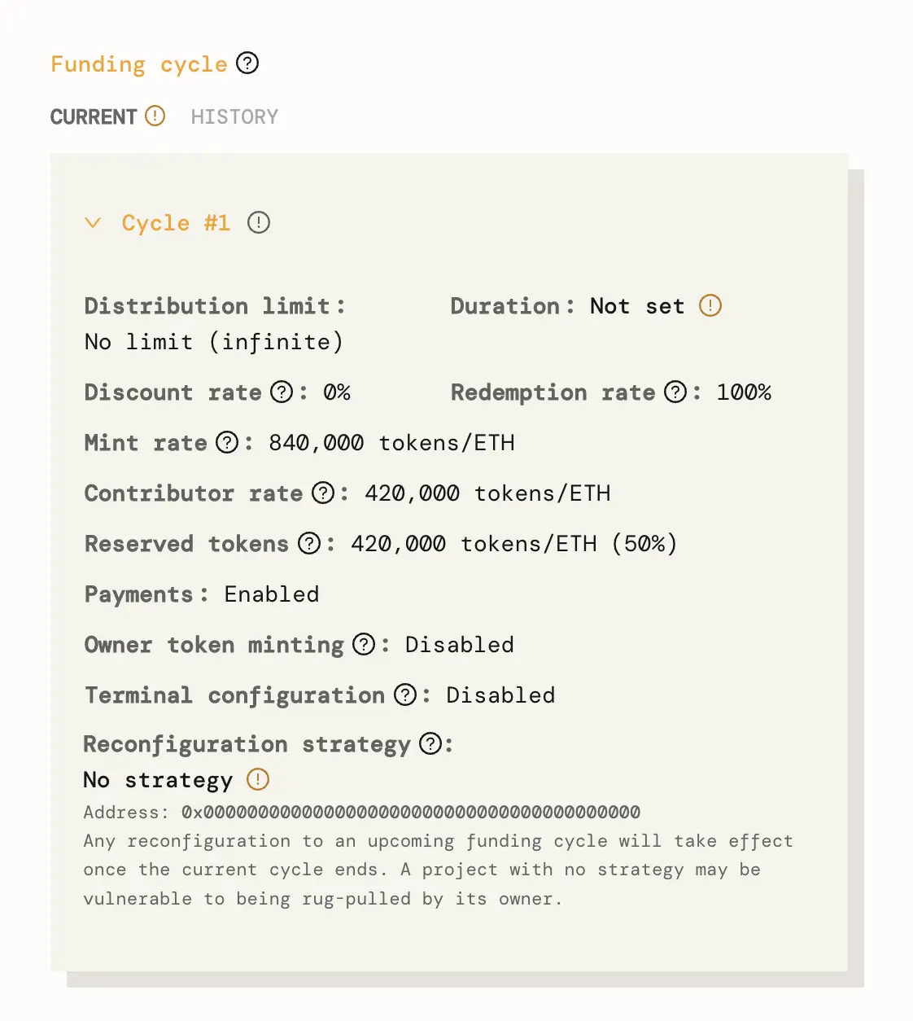Open the Redemption rate help tooltip
The width and height of the screenshot is (913, 1021).
(x=675, y=392)
